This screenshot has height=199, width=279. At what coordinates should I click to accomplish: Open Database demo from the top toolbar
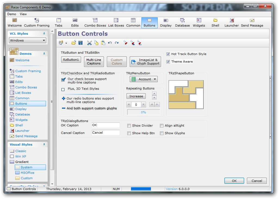pos(182,23)
